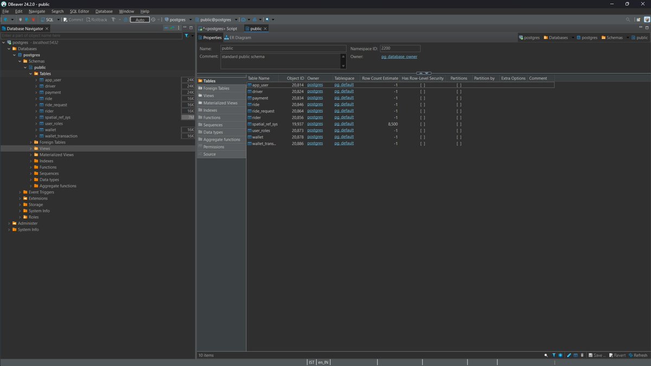Click the filter funnel icon in Database Navigator
Image resolution: width=651 pixels, height=366 pixels.
point(187,35)
